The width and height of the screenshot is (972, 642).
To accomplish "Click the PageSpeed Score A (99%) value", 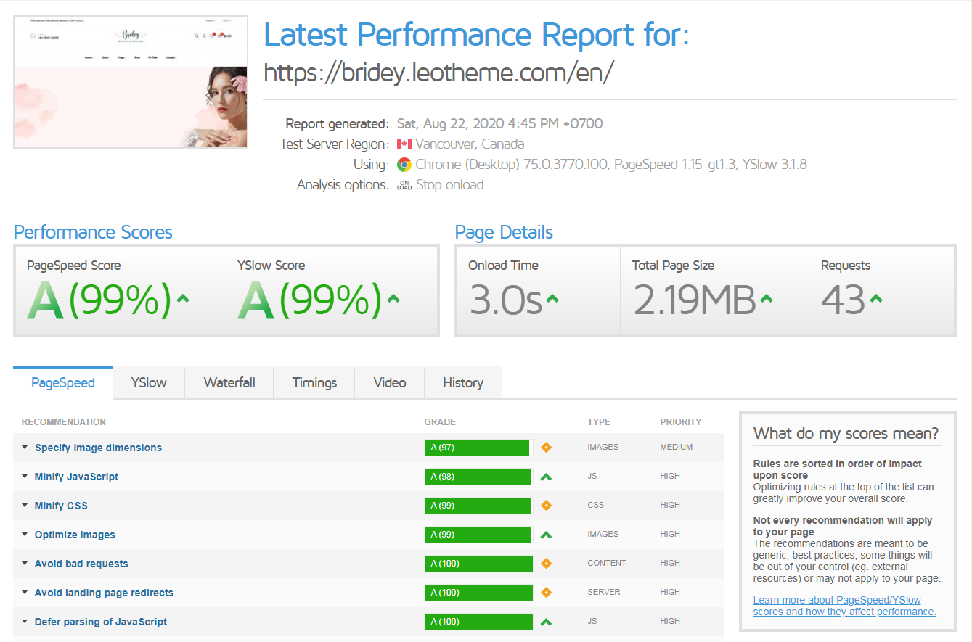I will [99, 300].
